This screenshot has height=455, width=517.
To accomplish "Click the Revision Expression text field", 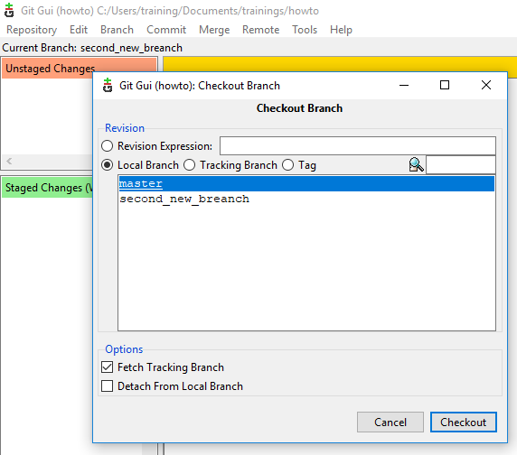I will [x=358, y=146].
